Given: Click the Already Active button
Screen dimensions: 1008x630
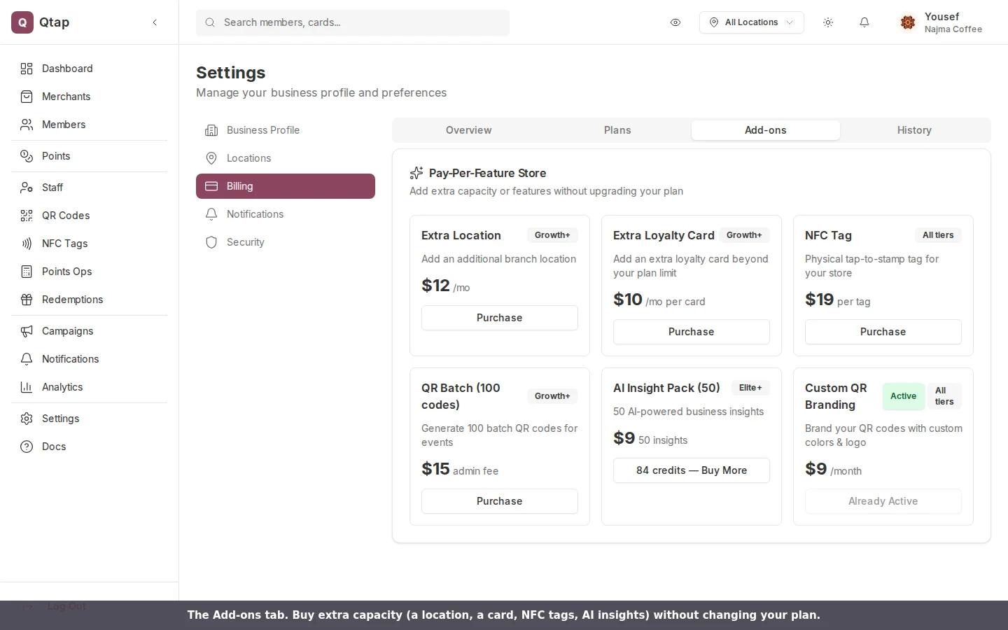Looking at the screenshot, I should (x=883, y=501).
